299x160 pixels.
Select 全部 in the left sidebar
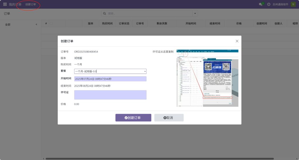coord(8,25)
